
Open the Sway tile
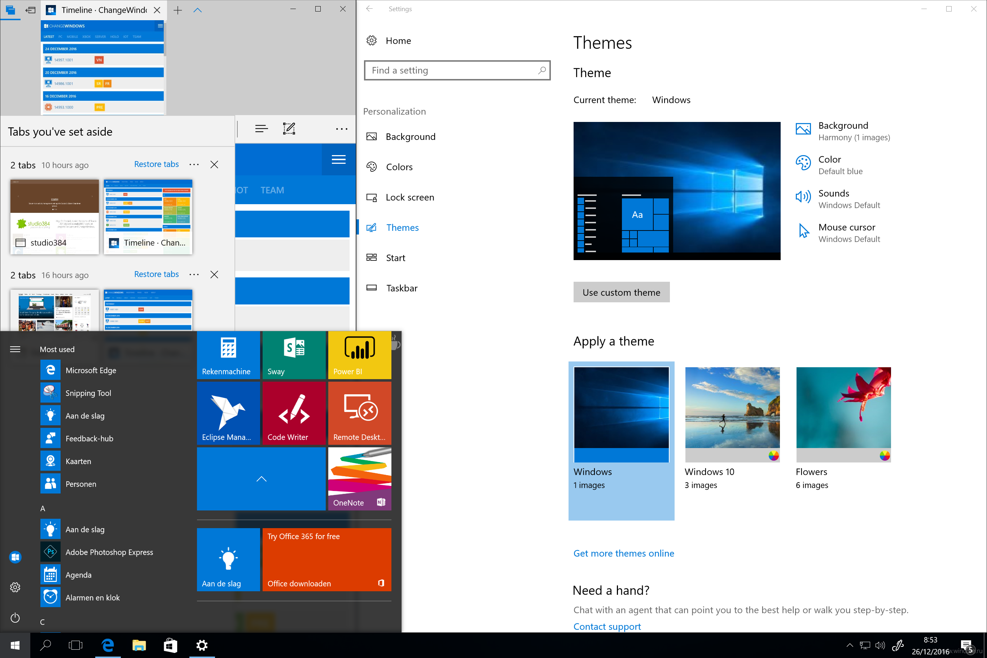tap(294, 355)
